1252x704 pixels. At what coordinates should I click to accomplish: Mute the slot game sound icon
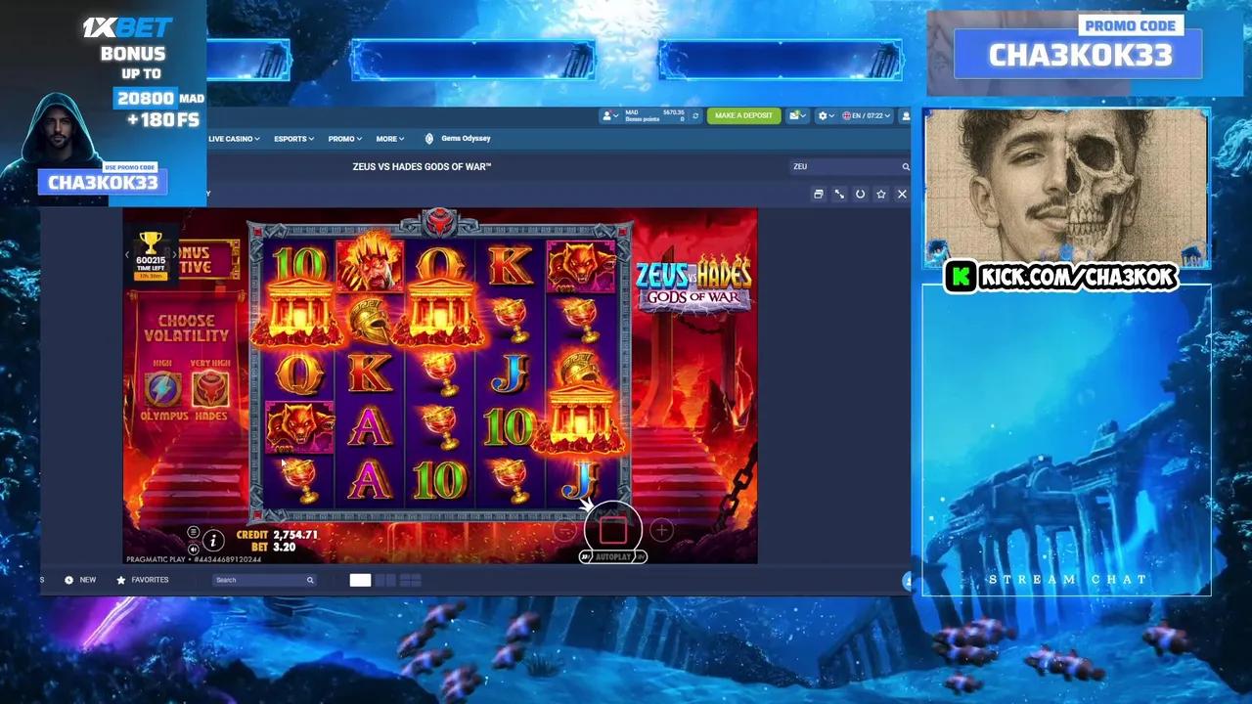click(194, 550)
